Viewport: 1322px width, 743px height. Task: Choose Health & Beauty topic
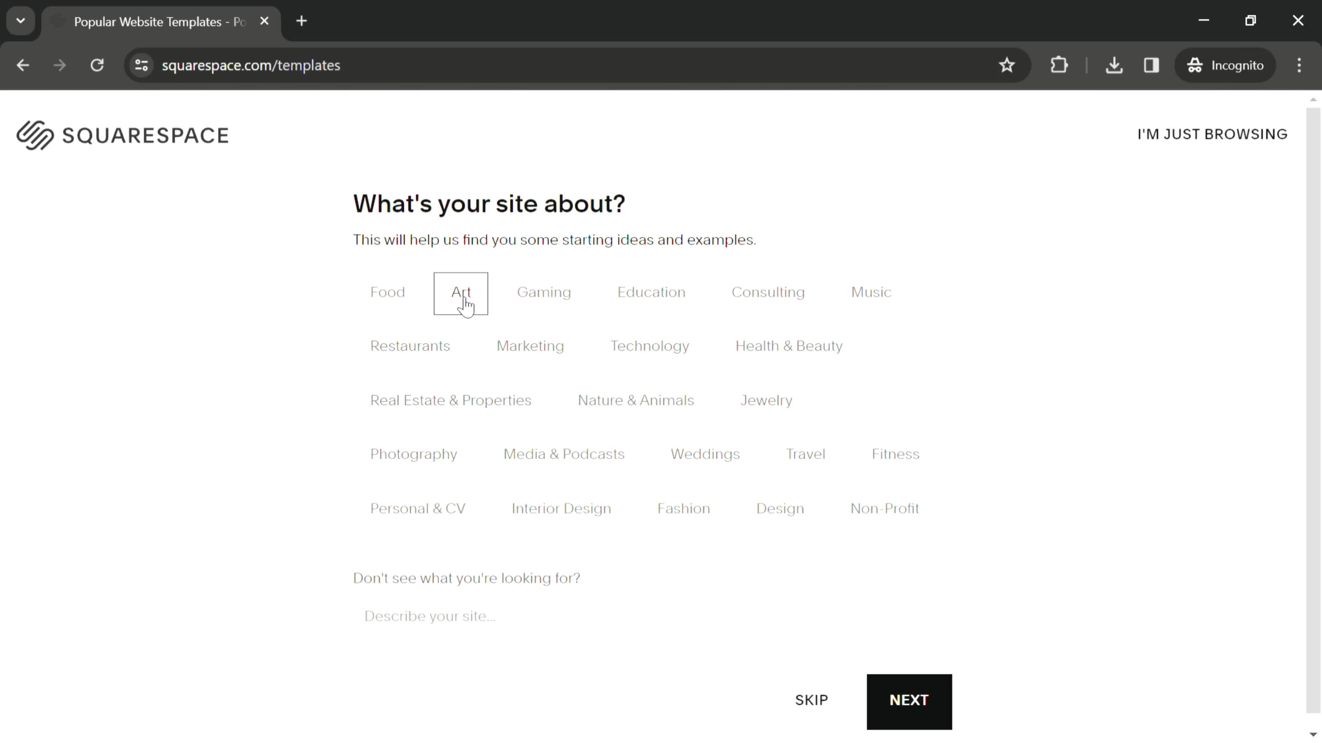(789, 346)
